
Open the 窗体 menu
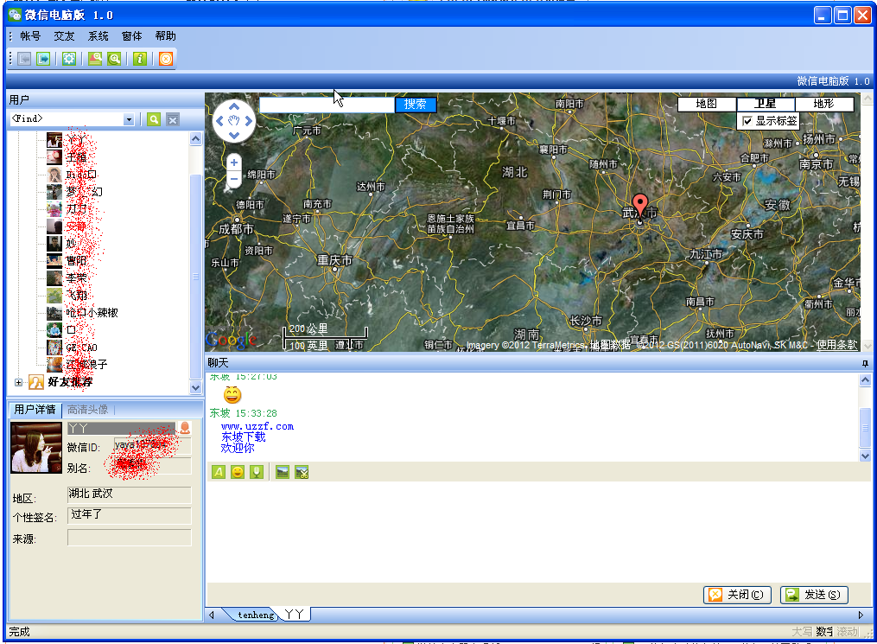132,36
